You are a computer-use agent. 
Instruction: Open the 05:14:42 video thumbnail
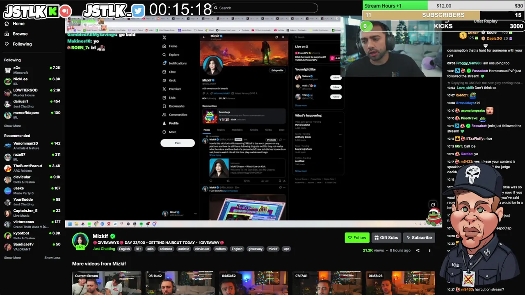[180, 283]
